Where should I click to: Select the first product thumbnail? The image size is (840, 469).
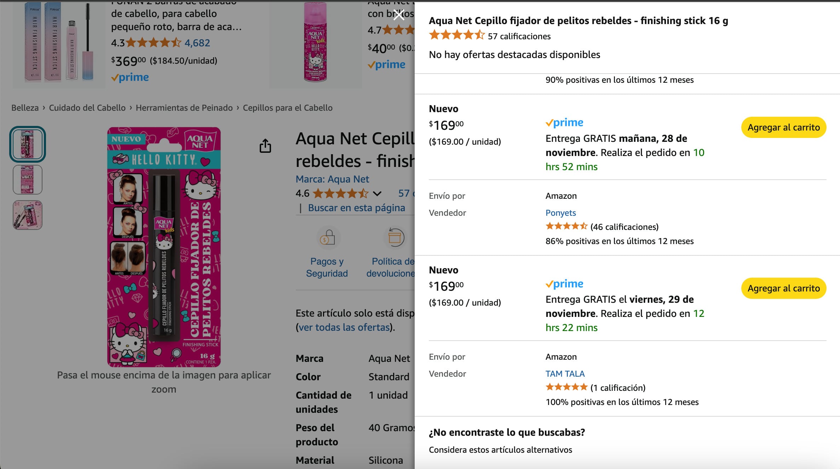(28, 144)
